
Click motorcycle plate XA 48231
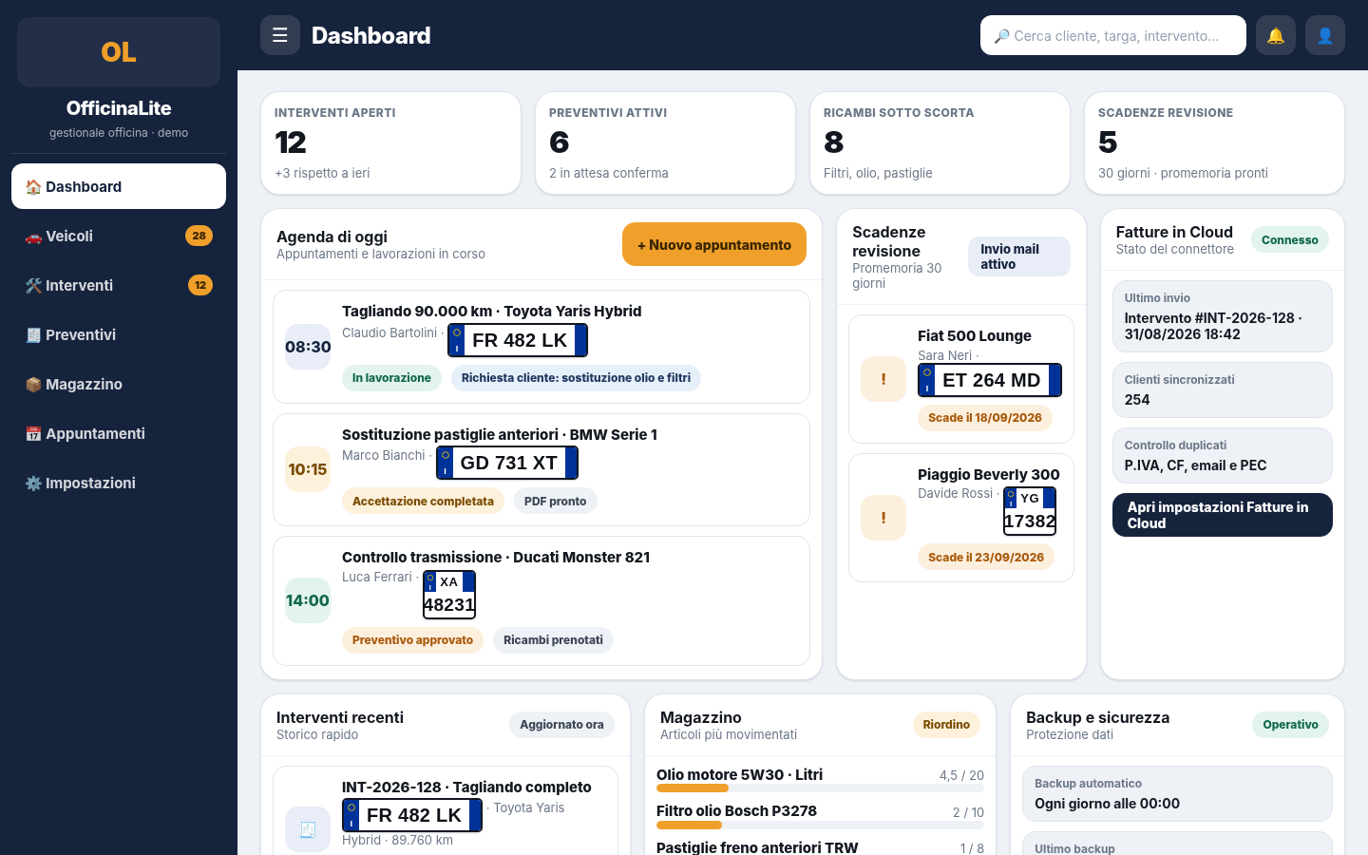click(x=449, y=595)
